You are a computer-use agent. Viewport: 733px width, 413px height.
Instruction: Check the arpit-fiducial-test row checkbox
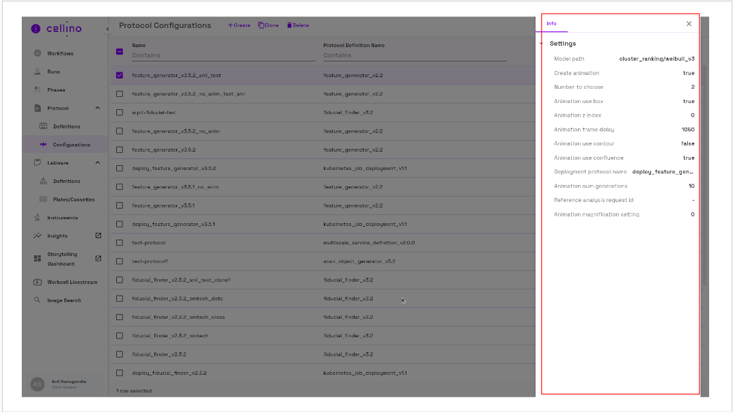(120, 112)
